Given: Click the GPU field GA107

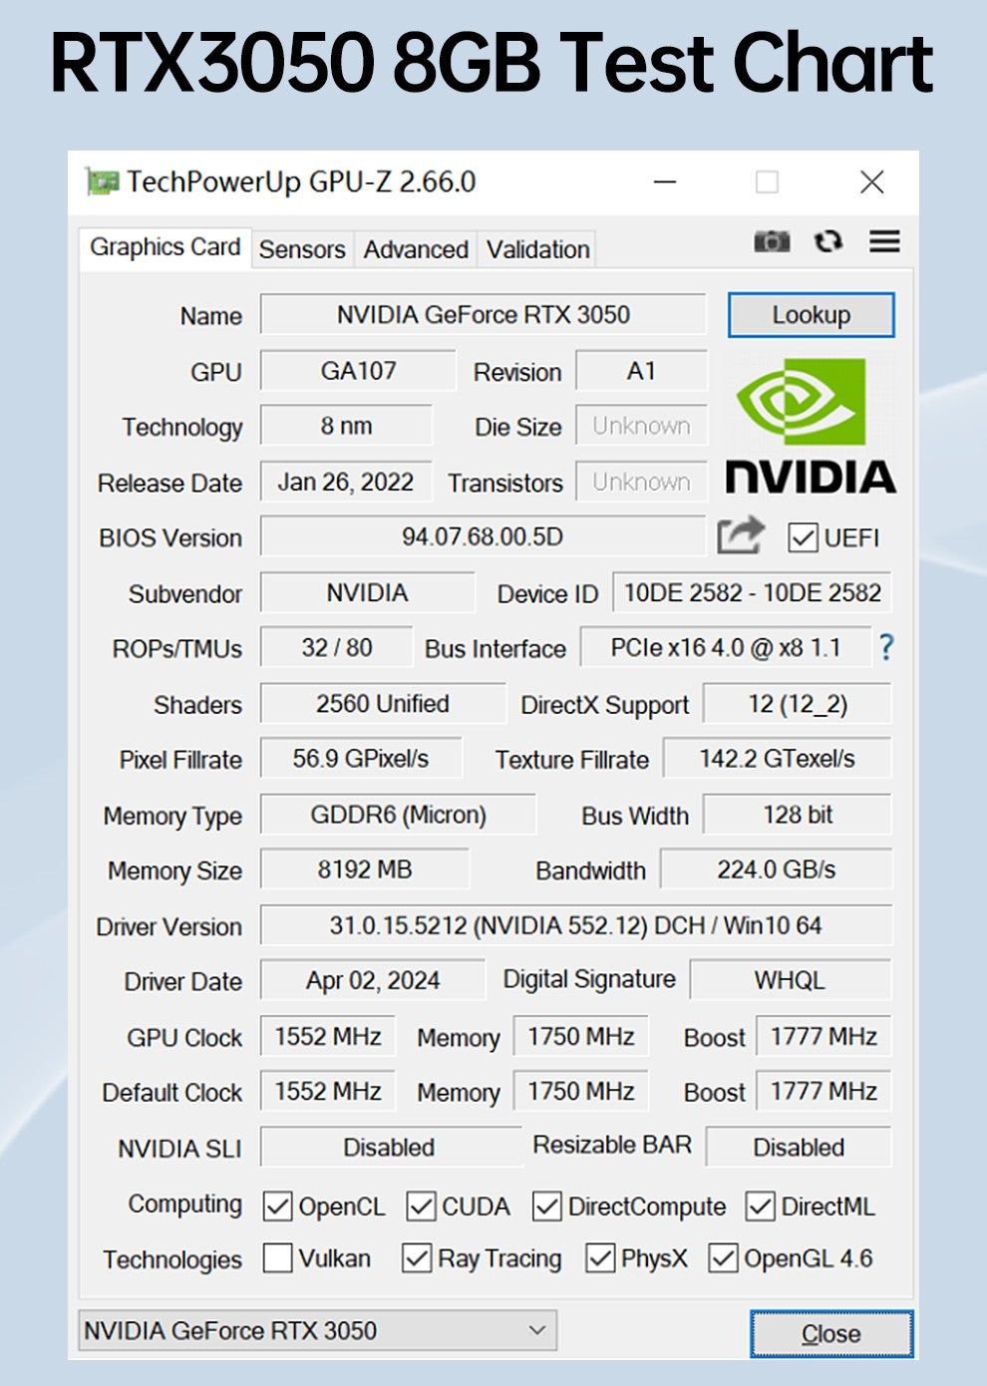Looking at the screenshot, I should (x=358, y=371).
